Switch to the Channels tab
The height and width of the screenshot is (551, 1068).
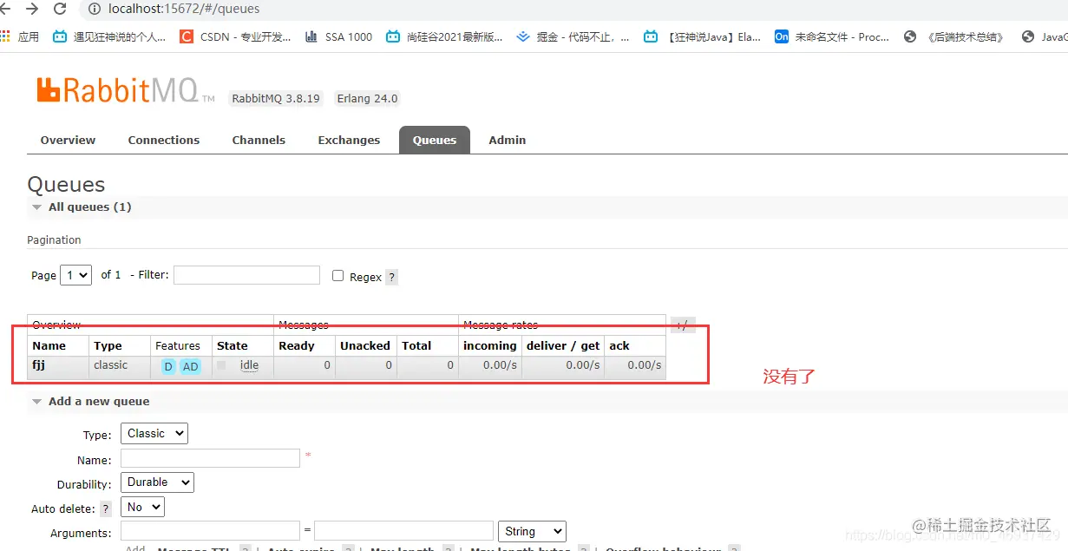click(x=259, y=140)
